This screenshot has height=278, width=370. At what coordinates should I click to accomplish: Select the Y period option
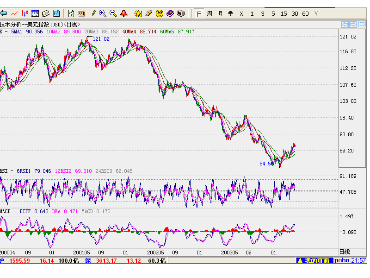(x=316, y=14)
